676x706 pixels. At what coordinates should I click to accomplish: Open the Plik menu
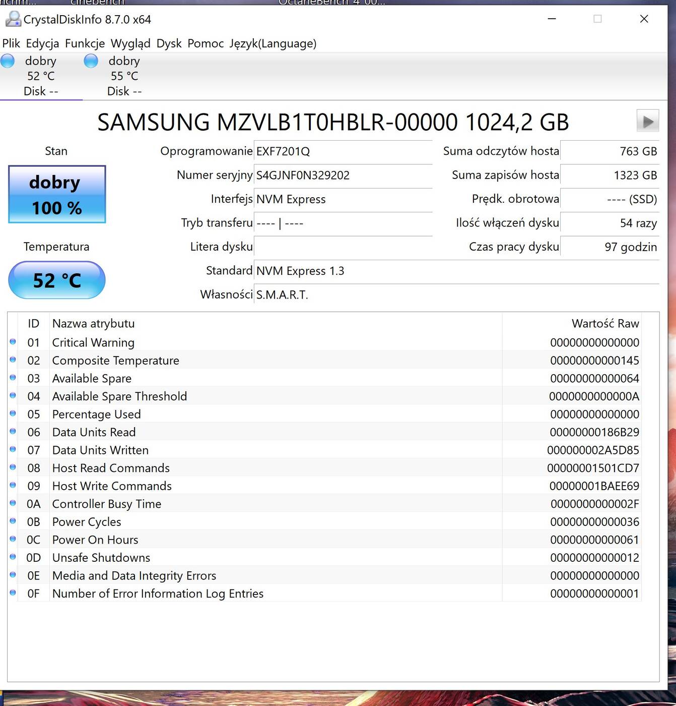point(11,43)
